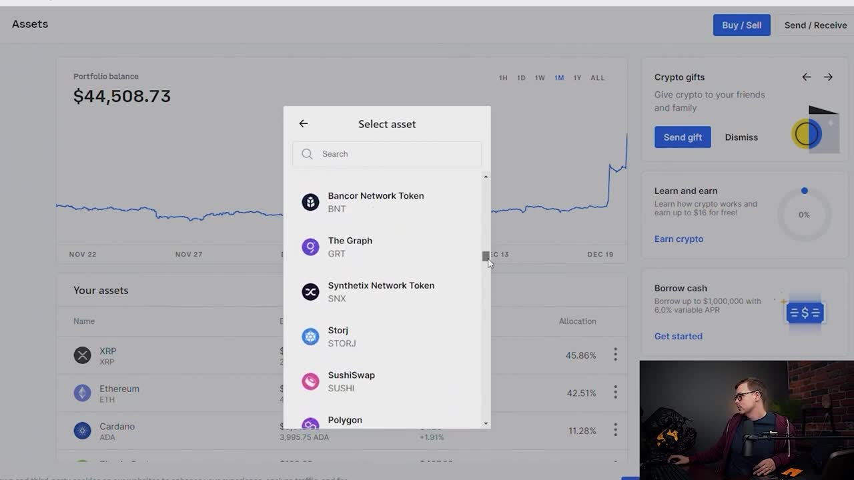Image resolution: width=854 pixels, height=480 pixels.
Task: Open Get started under Borrow cash
Action: pyautogui.click(x=678, y=336)
